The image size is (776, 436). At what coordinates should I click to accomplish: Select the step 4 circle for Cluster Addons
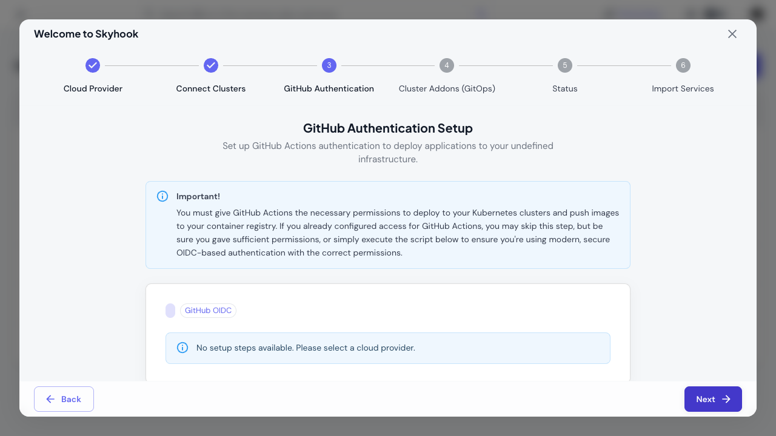(x=447, y=65)
